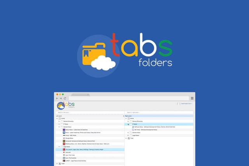The image size is (249, 166).
Task: Click the small Tabs Folders logo in page header
Action: 66,105
